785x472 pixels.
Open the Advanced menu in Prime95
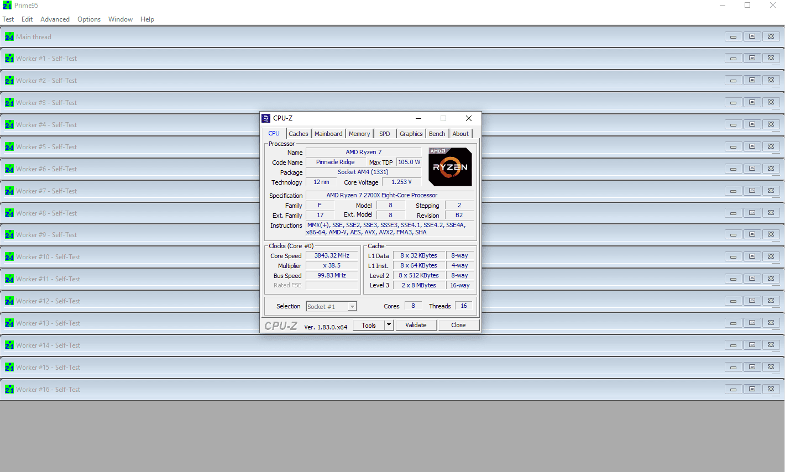55,19
